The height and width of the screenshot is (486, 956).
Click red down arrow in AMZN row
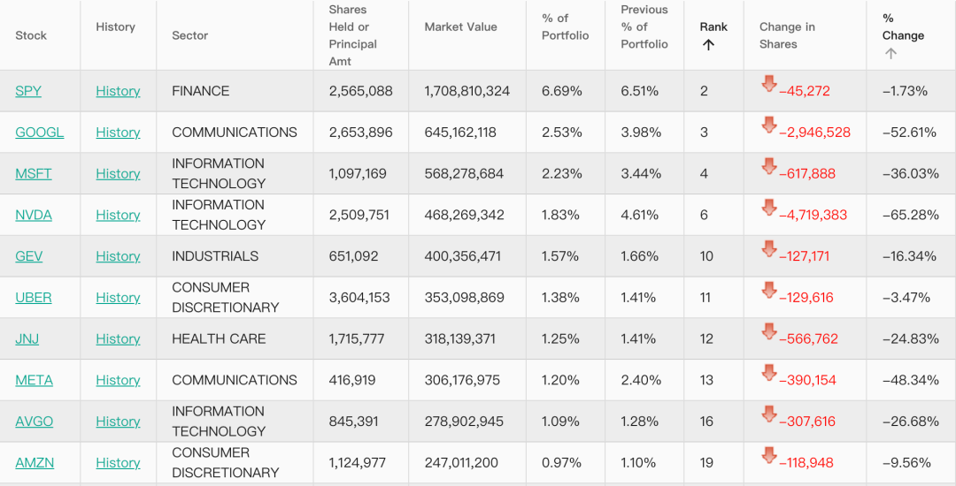point(768,455)
